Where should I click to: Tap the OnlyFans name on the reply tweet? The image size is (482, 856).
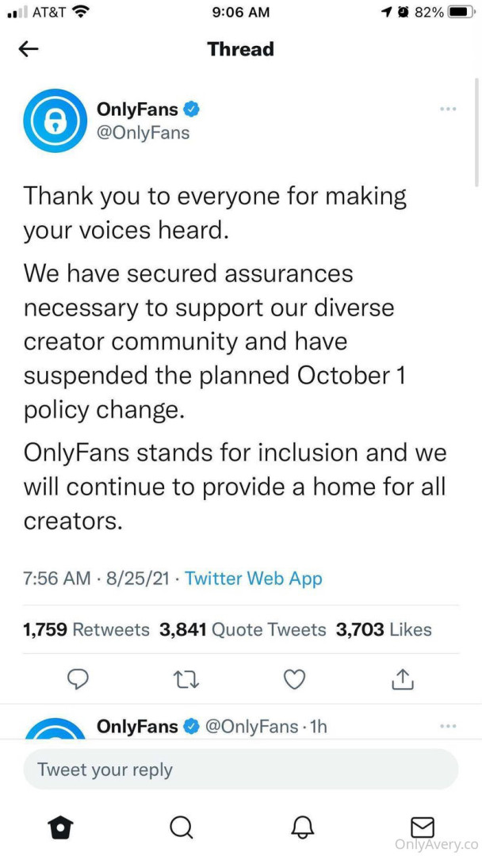coord(137,726)
